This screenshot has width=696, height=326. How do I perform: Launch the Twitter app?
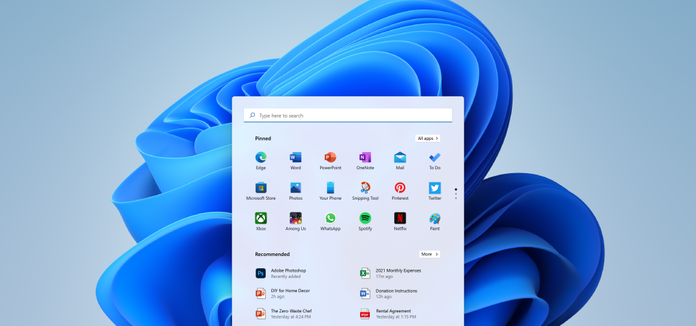pos(434,191)
